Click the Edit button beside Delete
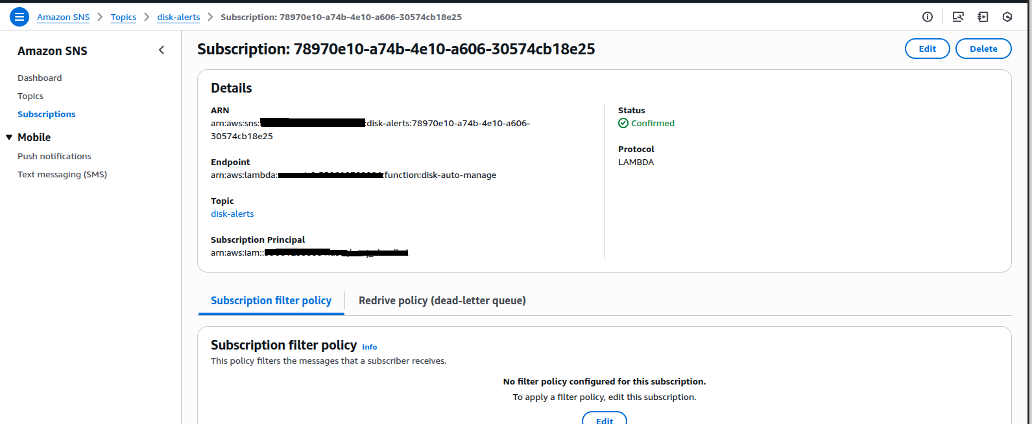 coord(928,49)
